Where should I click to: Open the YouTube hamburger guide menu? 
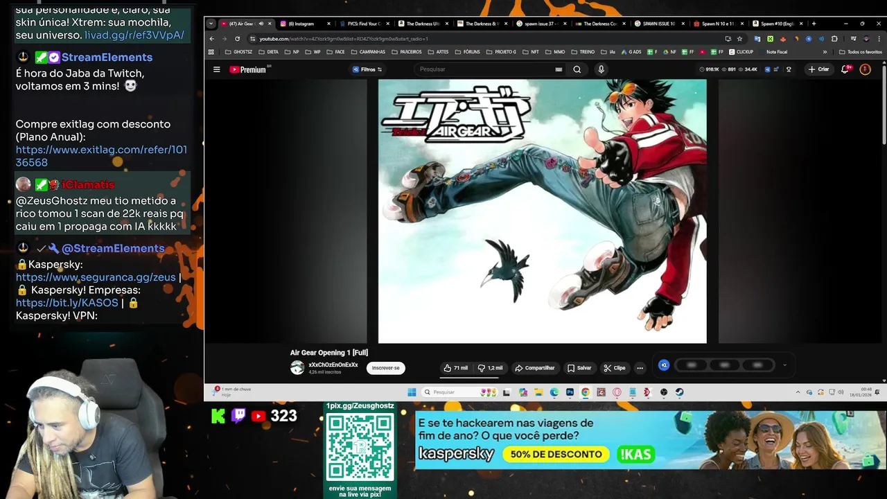pos(216,69)
